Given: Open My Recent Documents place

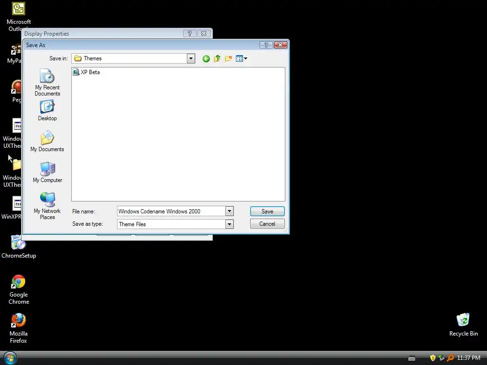Looking at the screenshot, I should click(47, 83).
